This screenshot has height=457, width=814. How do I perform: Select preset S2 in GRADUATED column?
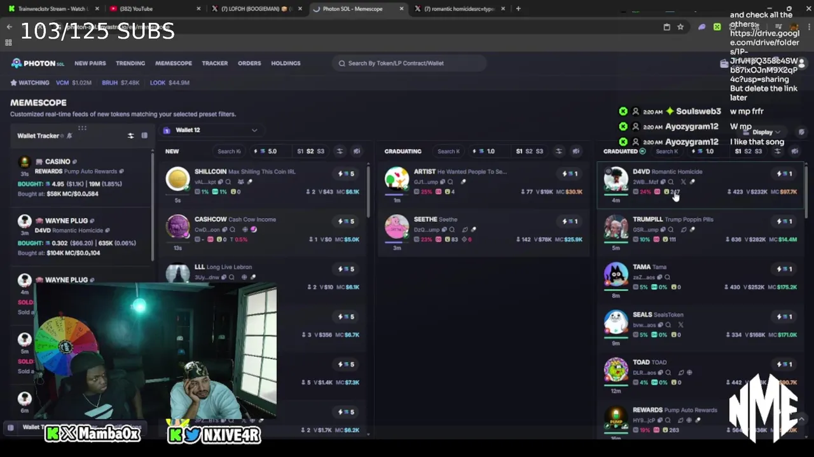click(x=748, y=152)
